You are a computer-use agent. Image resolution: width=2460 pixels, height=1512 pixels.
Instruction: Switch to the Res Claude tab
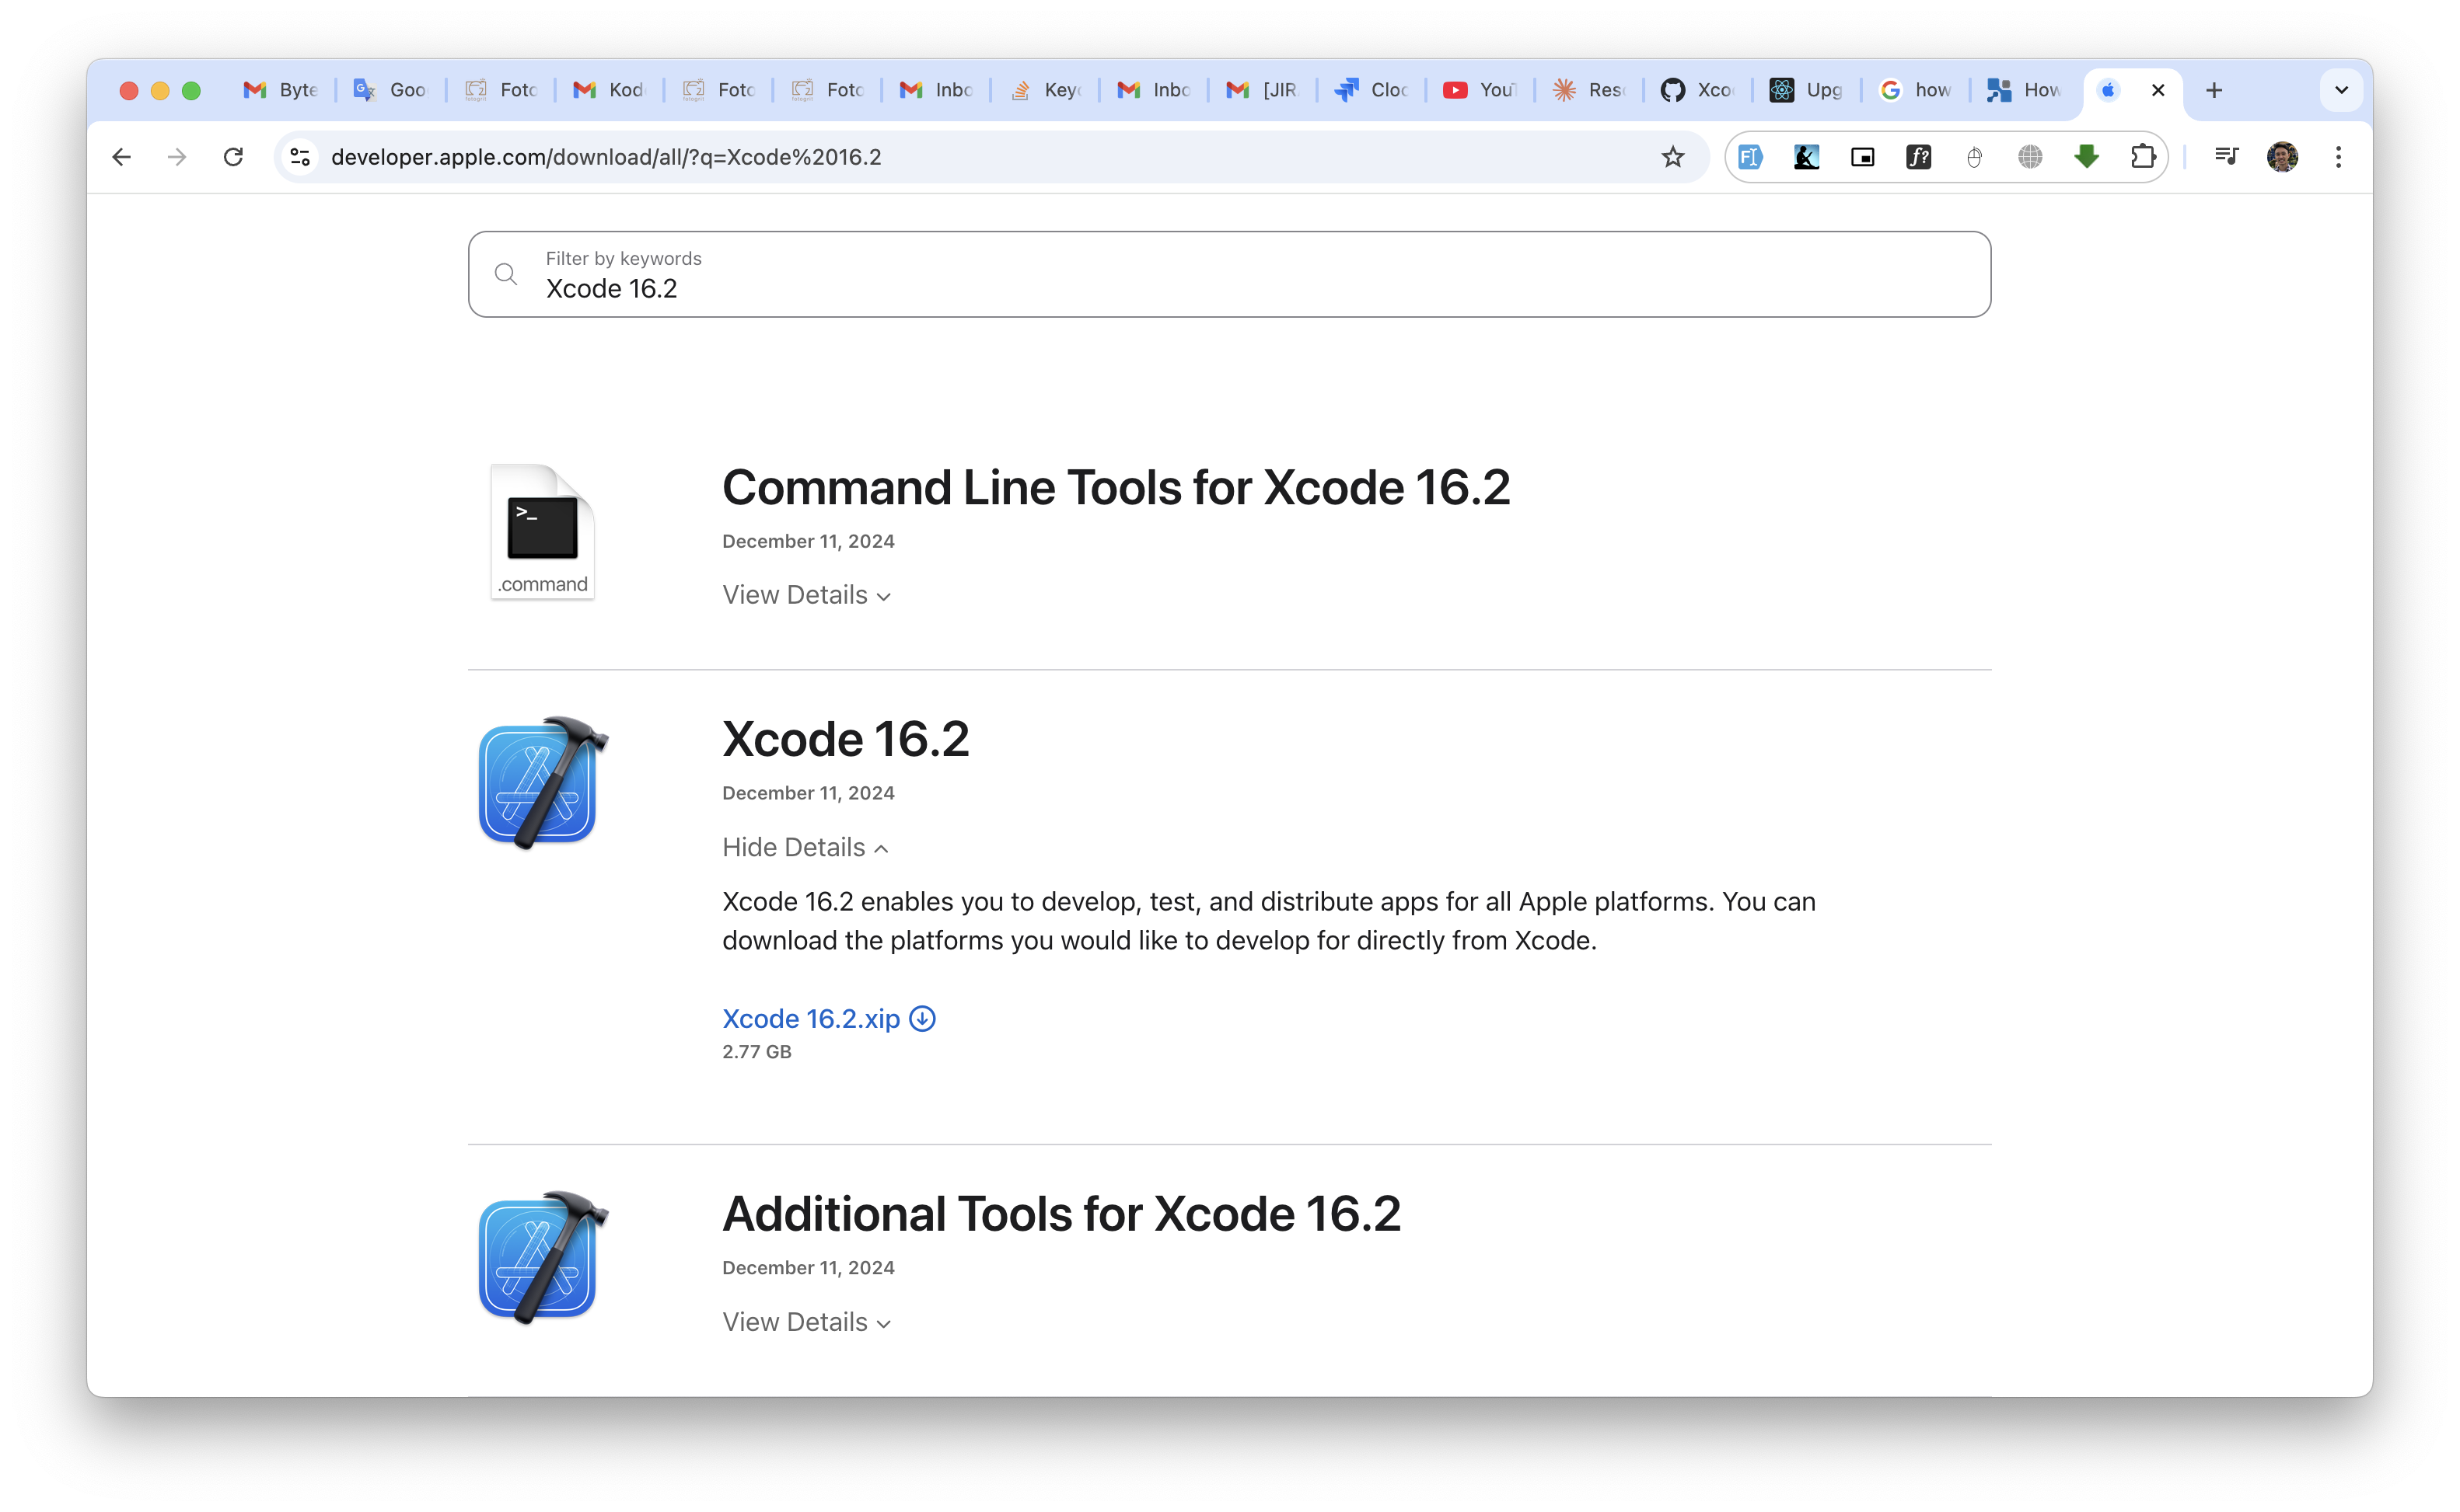click(x=1588, y=90)
